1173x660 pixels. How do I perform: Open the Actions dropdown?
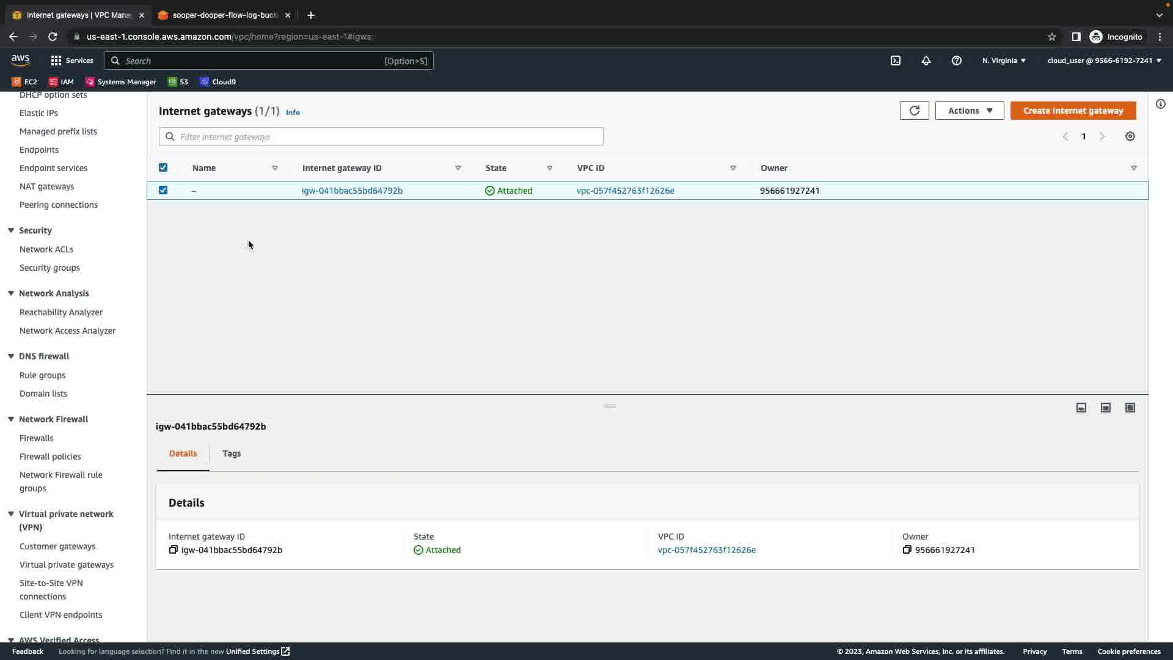(969, 111)
